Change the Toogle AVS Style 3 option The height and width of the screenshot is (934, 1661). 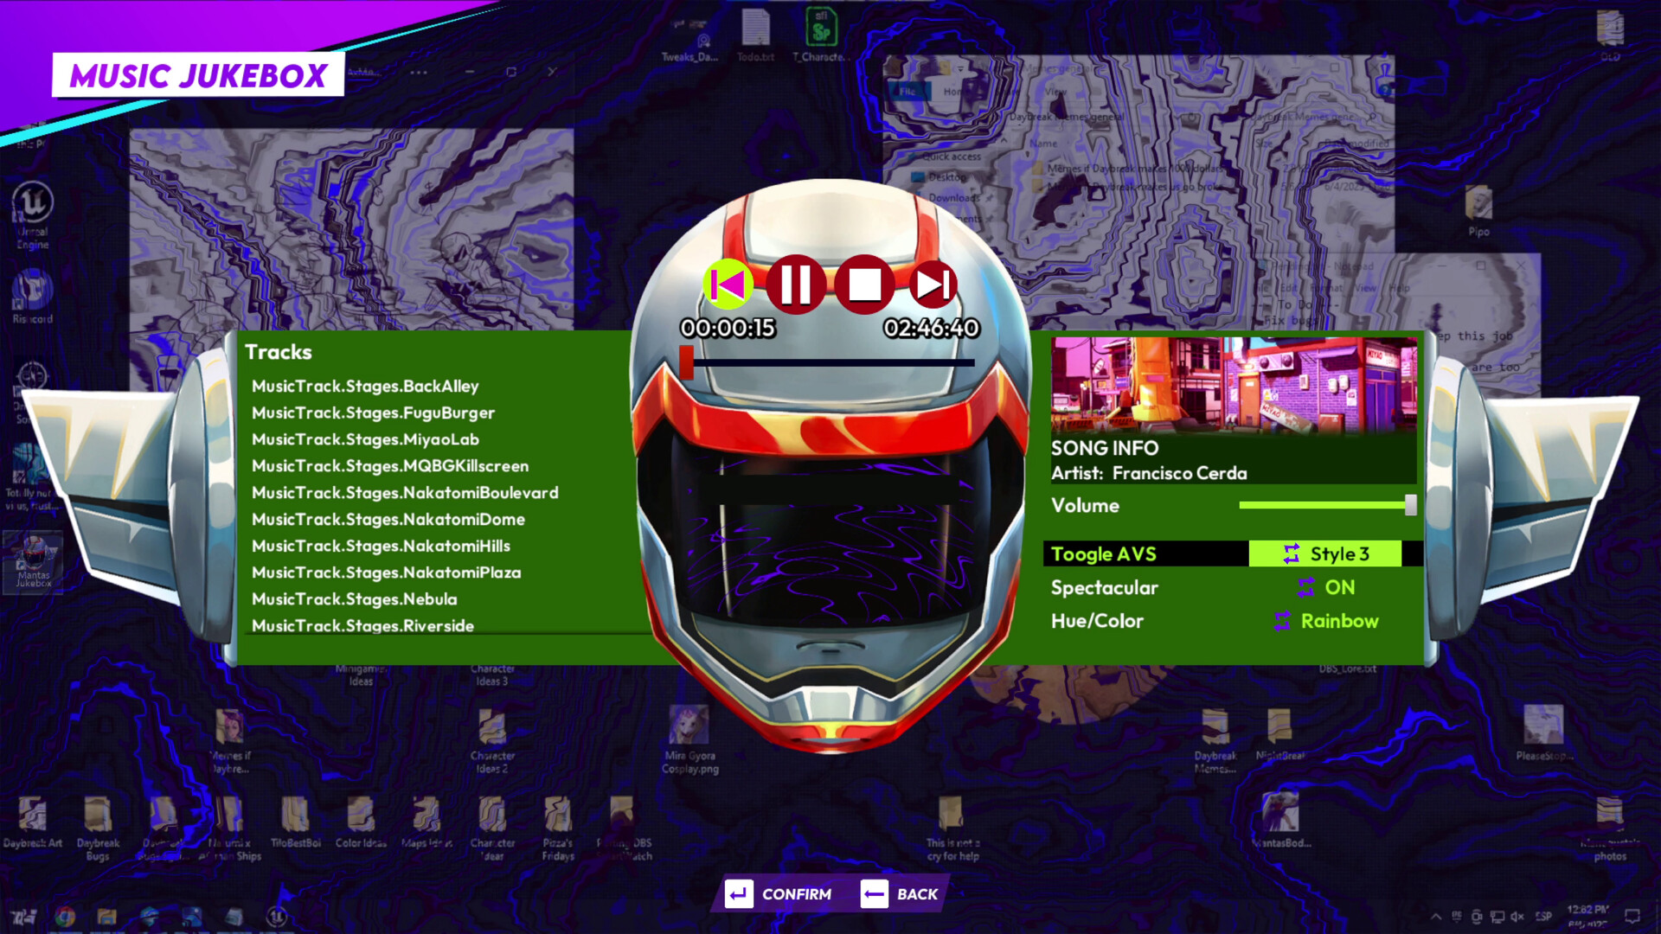coord(1338,553)
